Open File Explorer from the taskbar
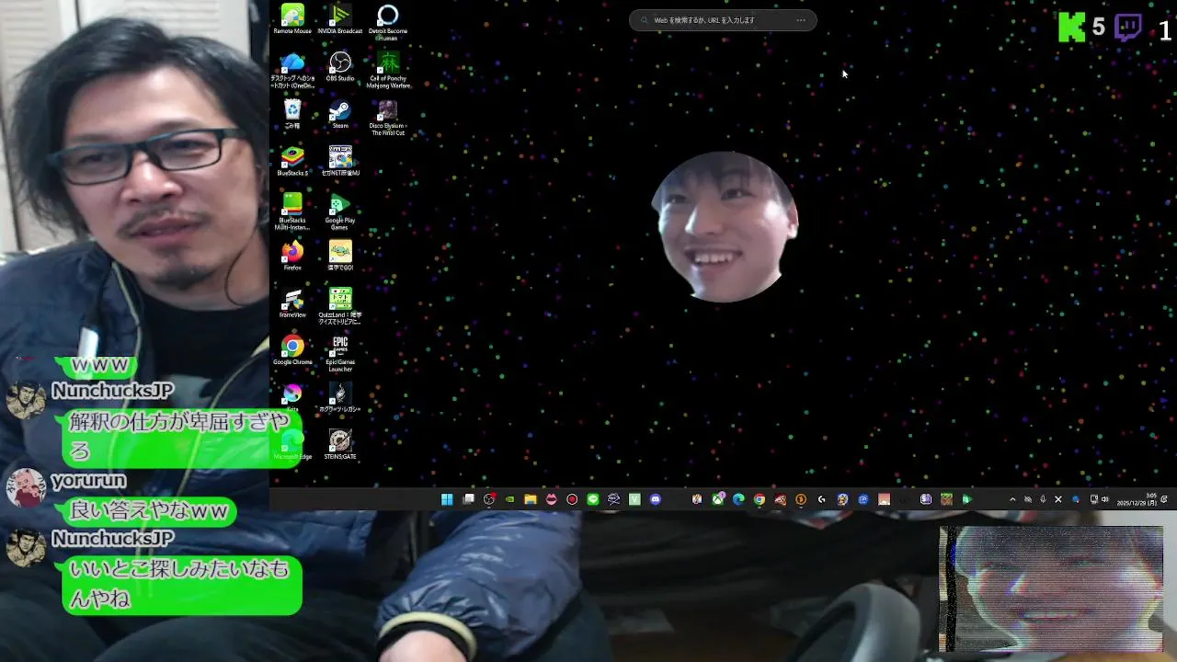 pyautogui.click(x=531, y=499)
